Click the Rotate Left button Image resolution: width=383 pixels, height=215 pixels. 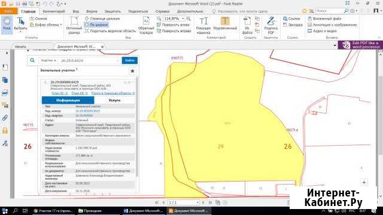[x=173, y=24]
